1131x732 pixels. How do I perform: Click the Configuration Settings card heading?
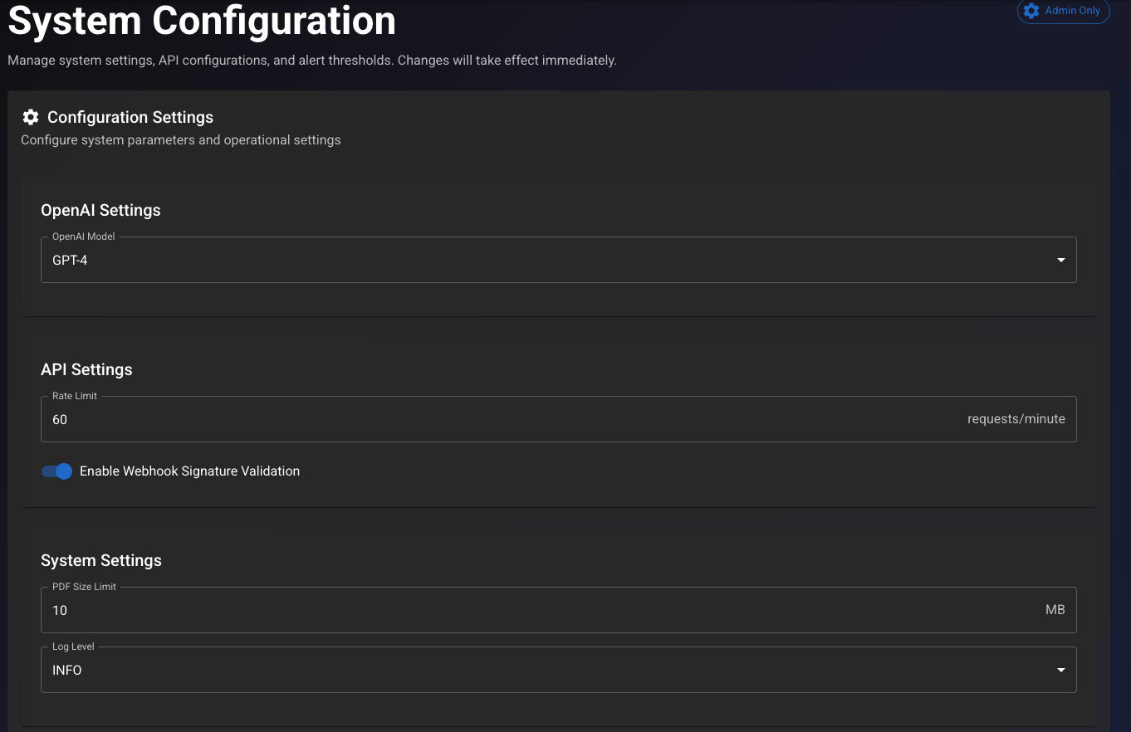(130, 117)
